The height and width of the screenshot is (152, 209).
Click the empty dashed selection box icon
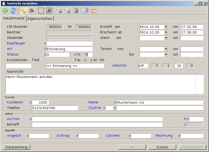[41, 11]
